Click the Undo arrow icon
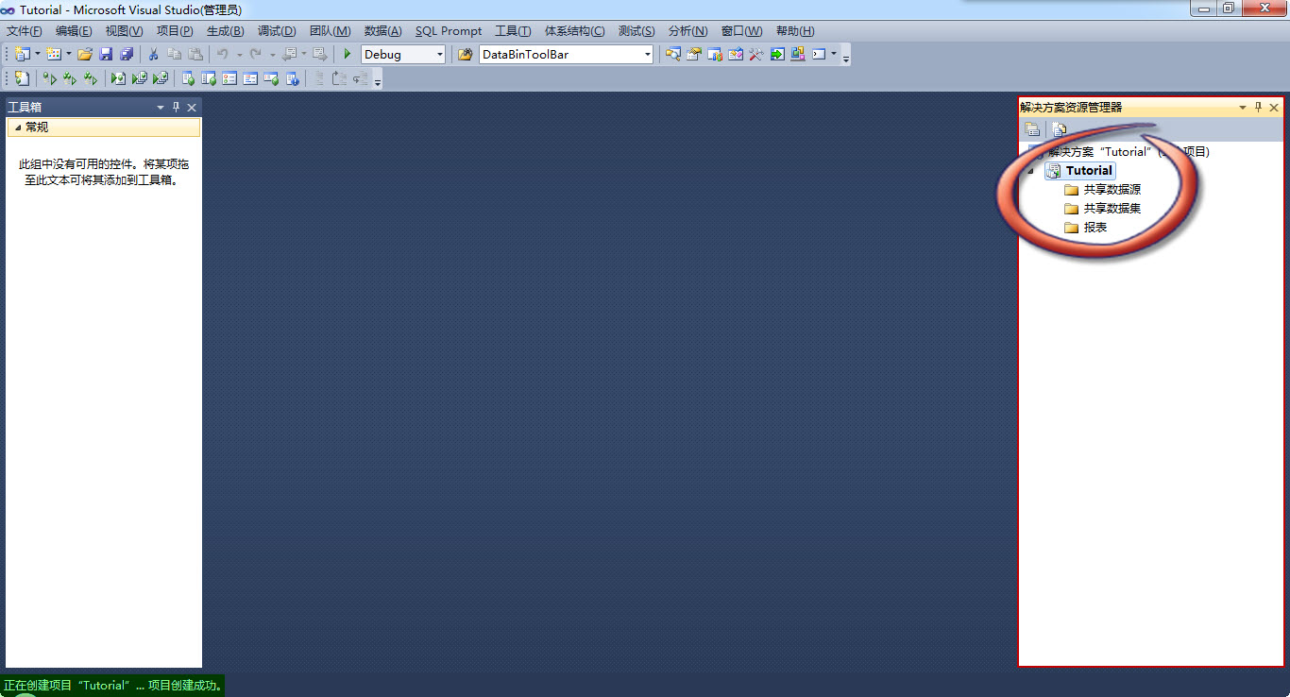1290x697 pixels. pos(222,55)
